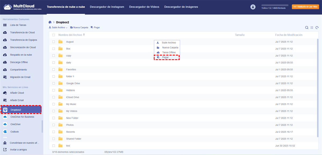Click the Sincronización de Cloud icon
Image resolution: width=322 pixels, height=155 pixels.
[5, 47]
